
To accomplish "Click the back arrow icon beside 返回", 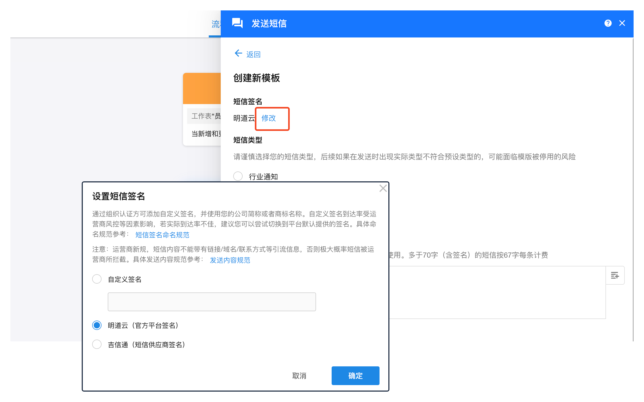I will click(x=238, y=53).
